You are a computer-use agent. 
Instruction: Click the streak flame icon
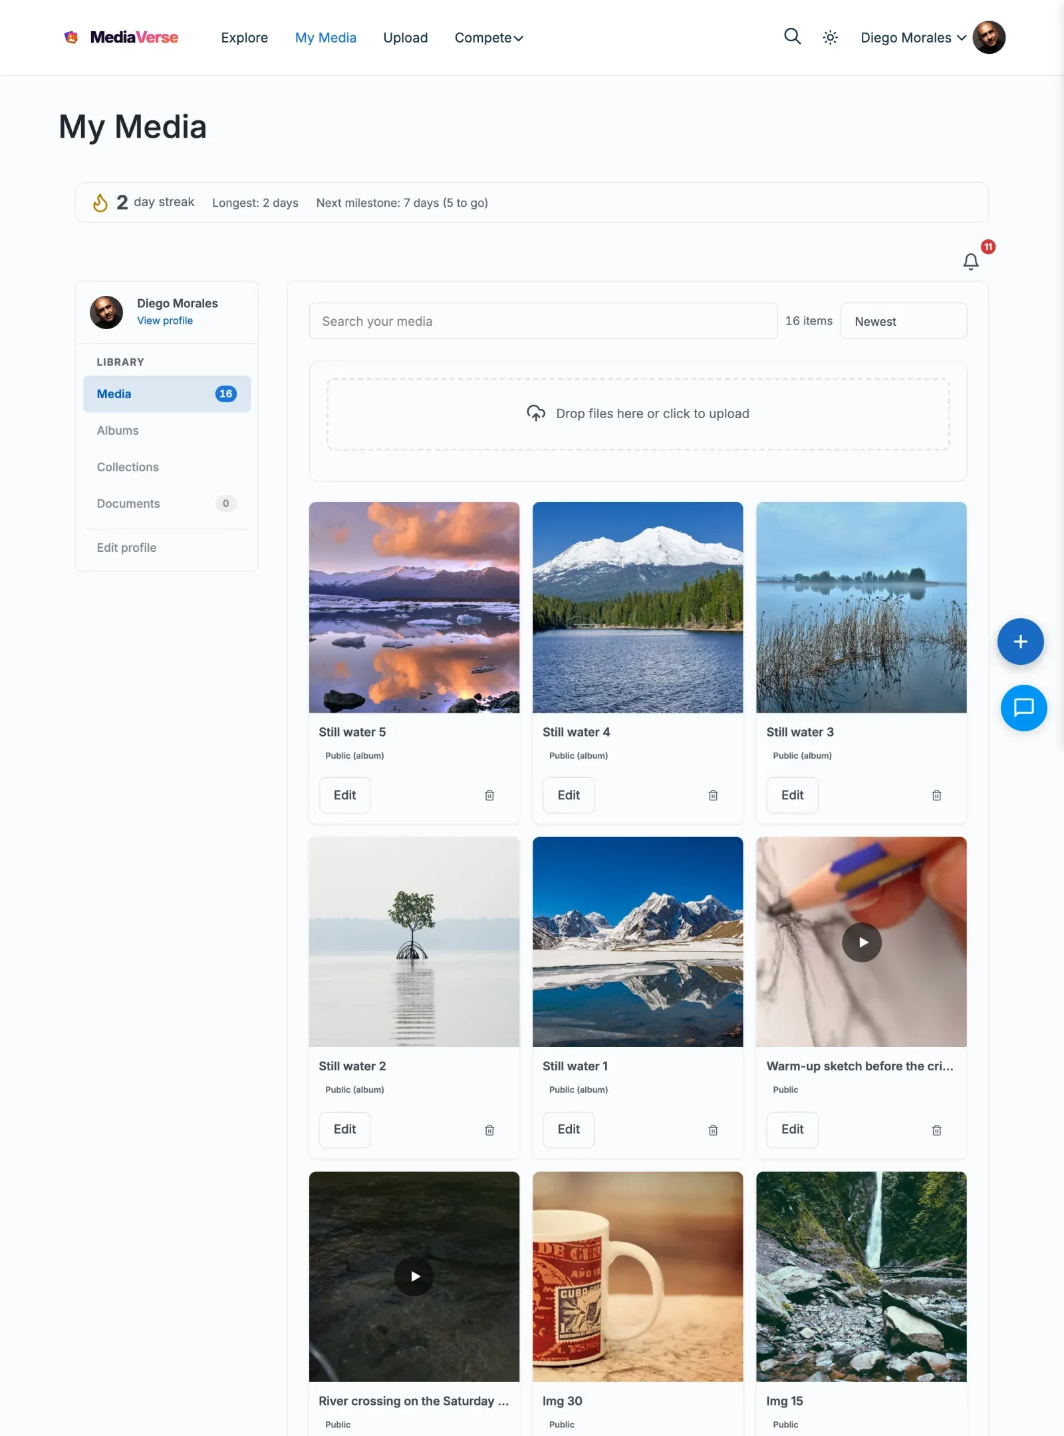(x=100, y=202)
